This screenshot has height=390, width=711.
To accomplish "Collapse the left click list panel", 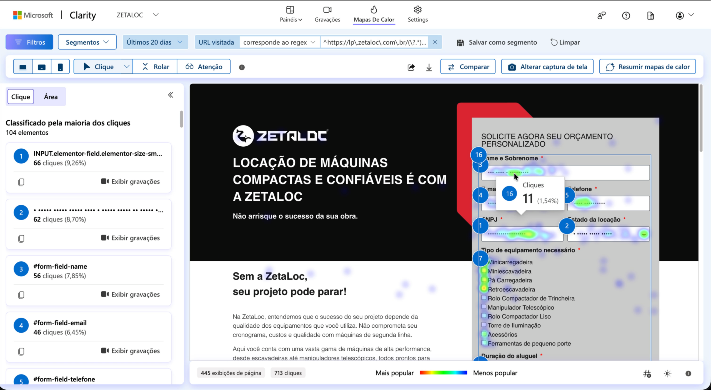I will click(171, 95).
